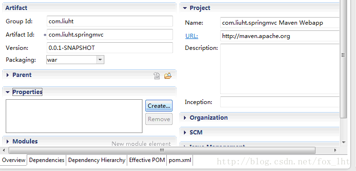The image size is (356, 171).
Task: Expand the SCM section
Action: point(185,133)
